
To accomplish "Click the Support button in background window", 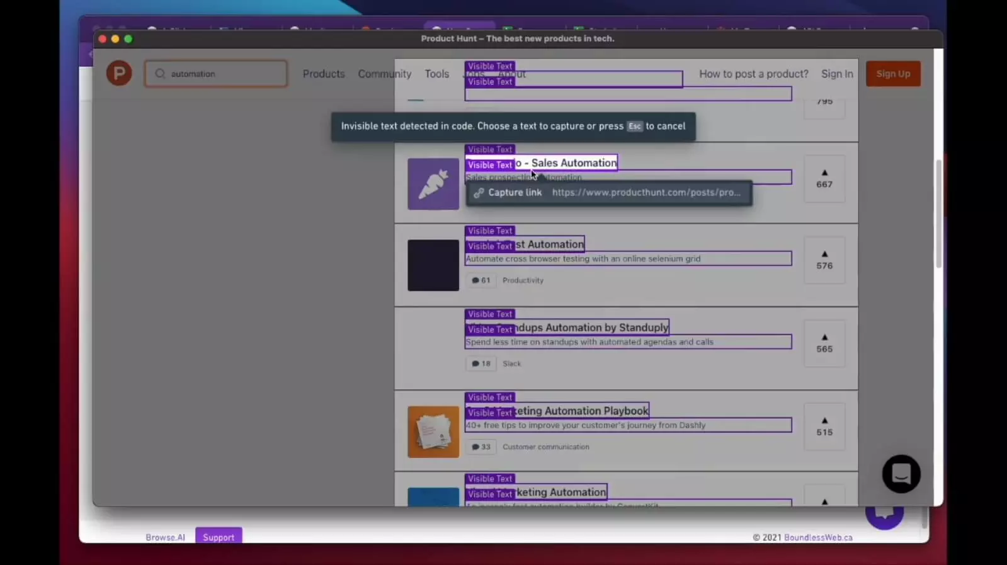I will coord(219,536).
